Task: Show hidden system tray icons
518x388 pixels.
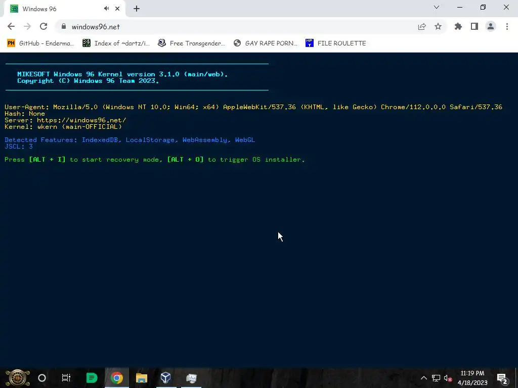Action: [424, 378]
